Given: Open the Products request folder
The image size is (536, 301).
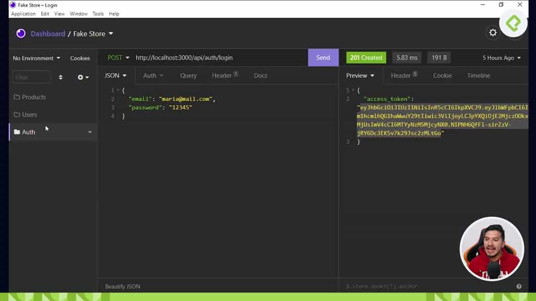Looking at the screenshot, I should [x=33, y=97].
